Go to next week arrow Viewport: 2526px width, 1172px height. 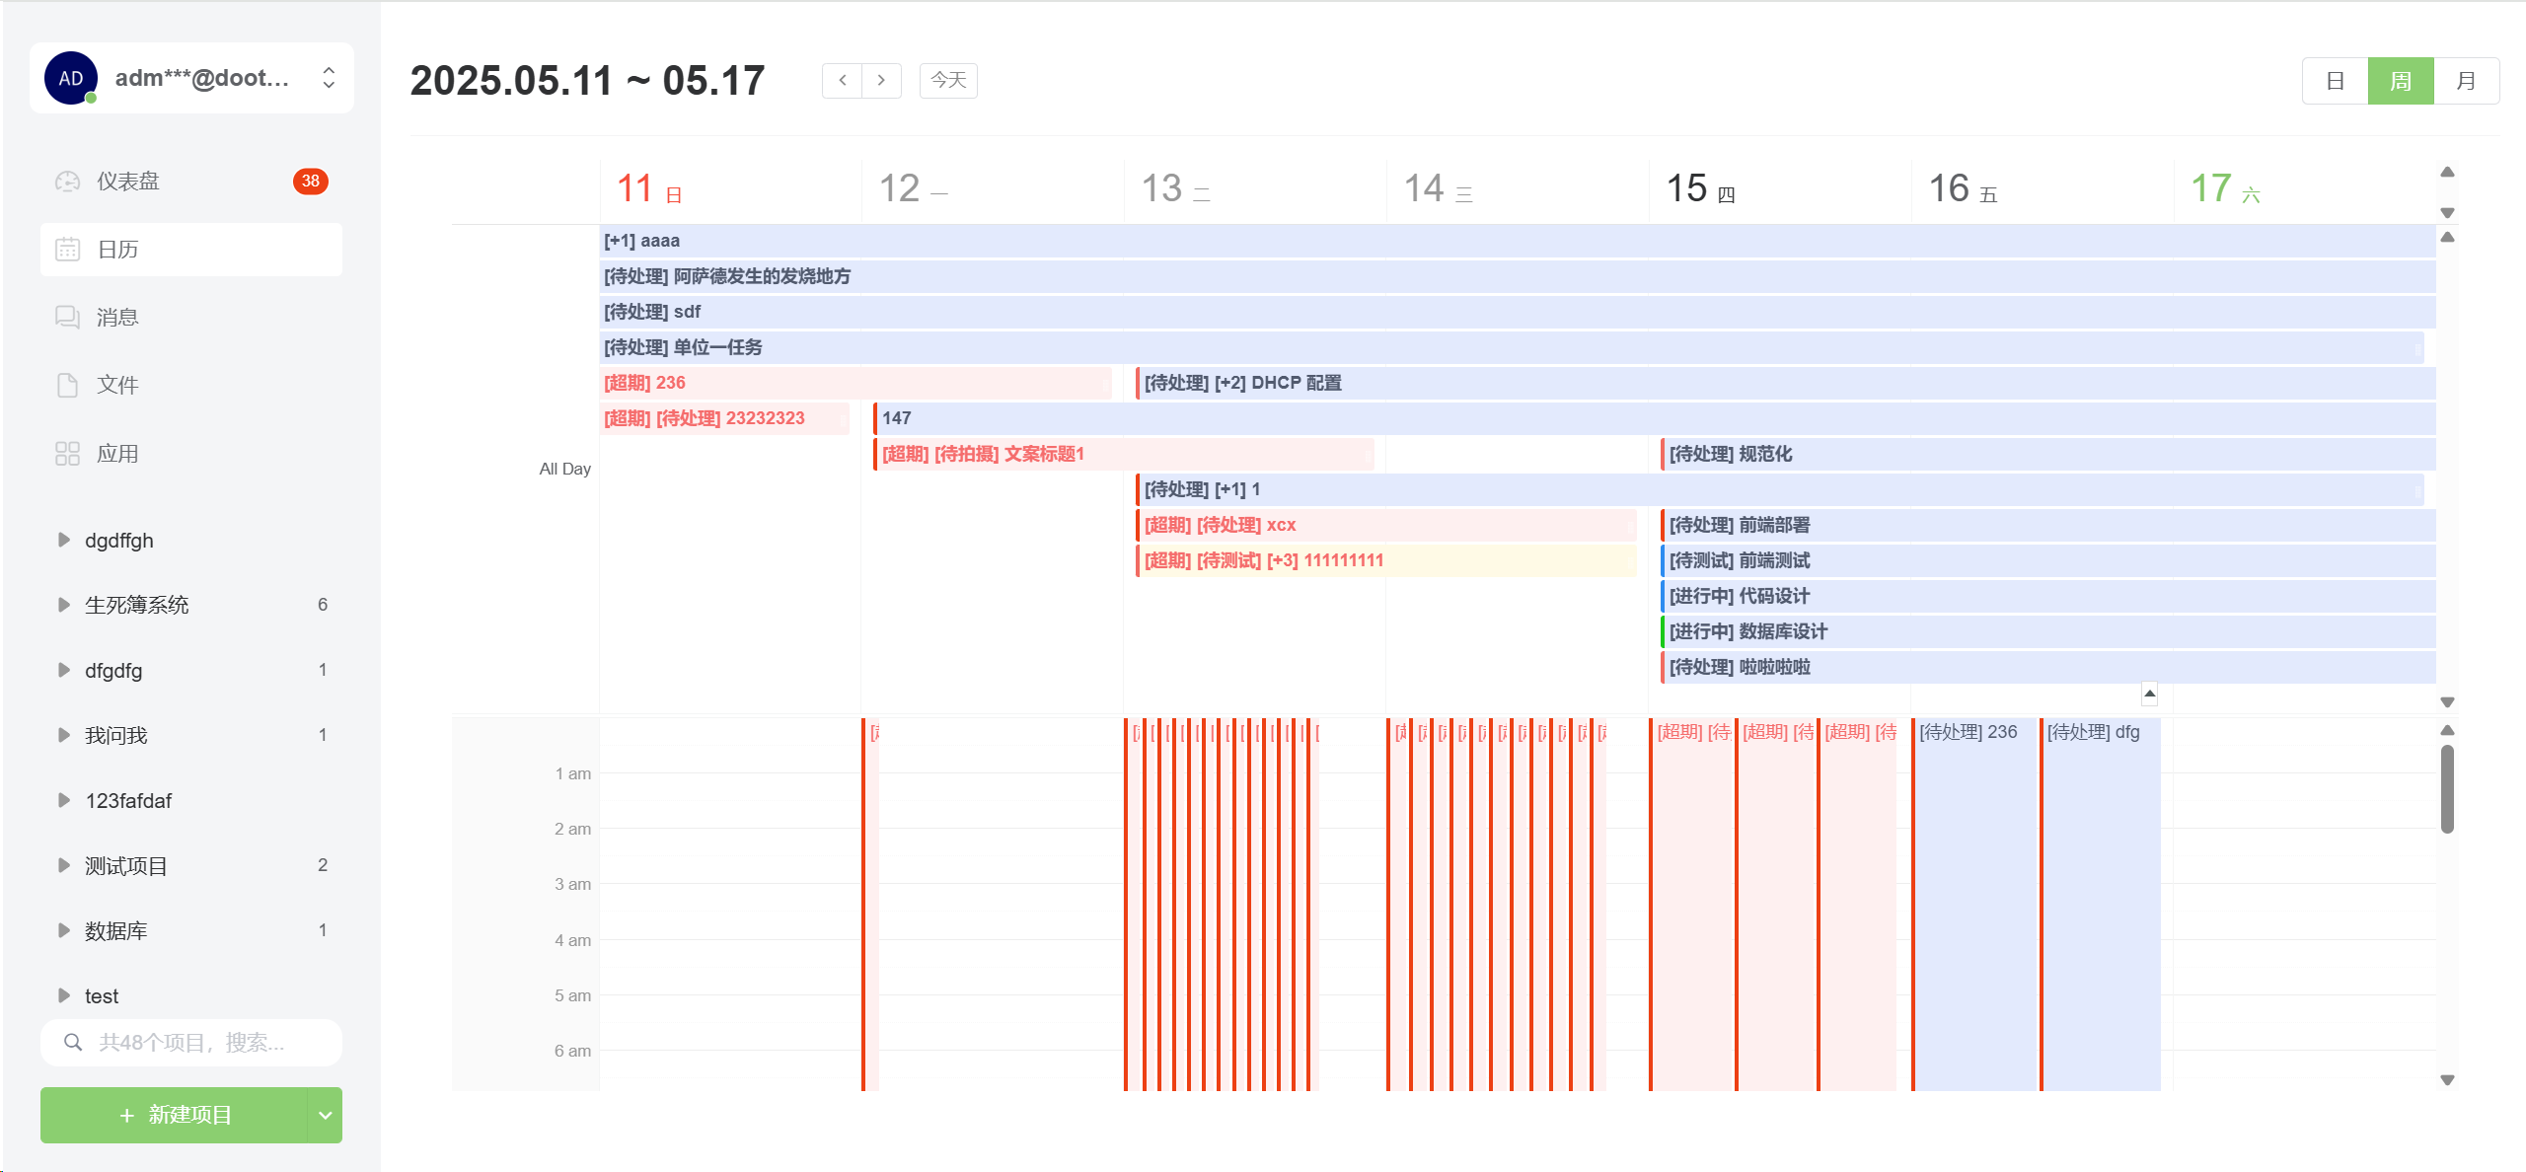(881, 81)
